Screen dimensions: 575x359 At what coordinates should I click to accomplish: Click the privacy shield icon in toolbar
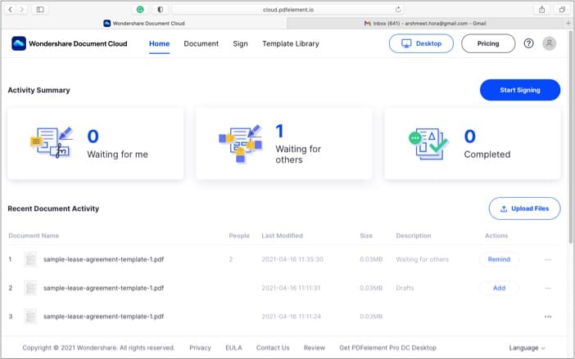tap(161, 10)
